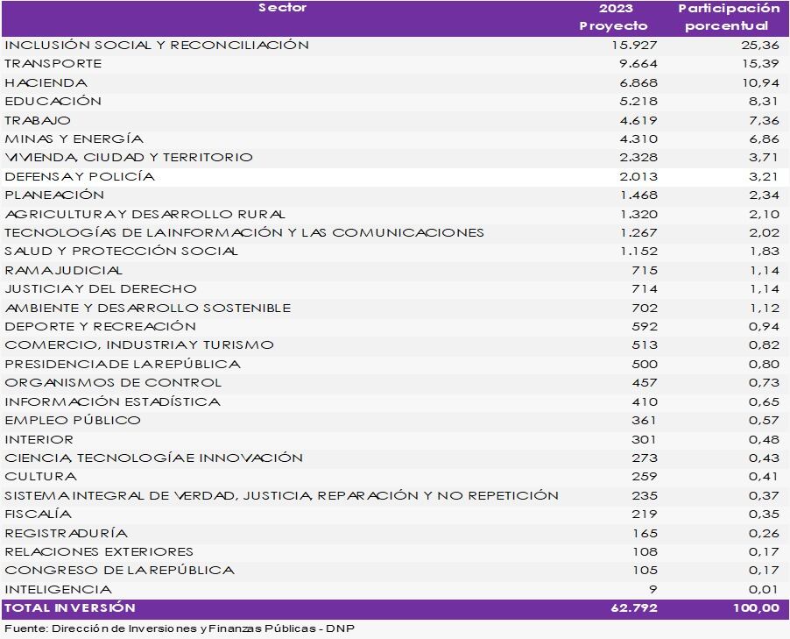Click the highlighted DEFENSA Y POLICÍA row label
Image resolution: width=790 pixels, height=639 pixels.
point(80,176)
